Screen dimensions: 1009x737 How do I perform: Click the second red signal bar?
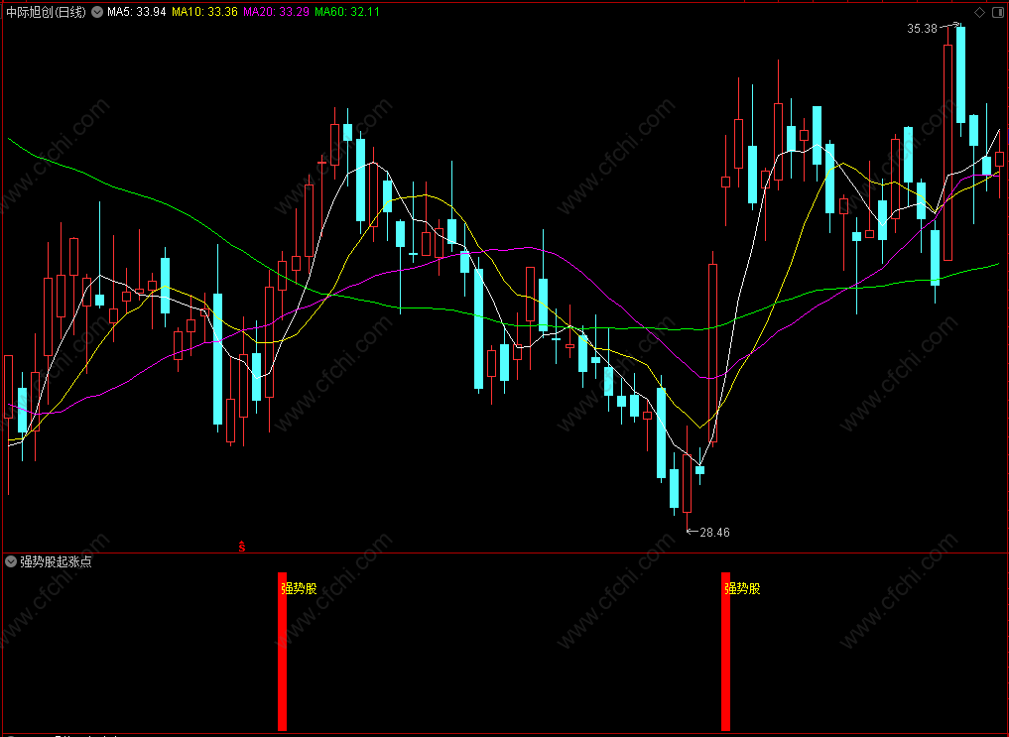point(725,652)
